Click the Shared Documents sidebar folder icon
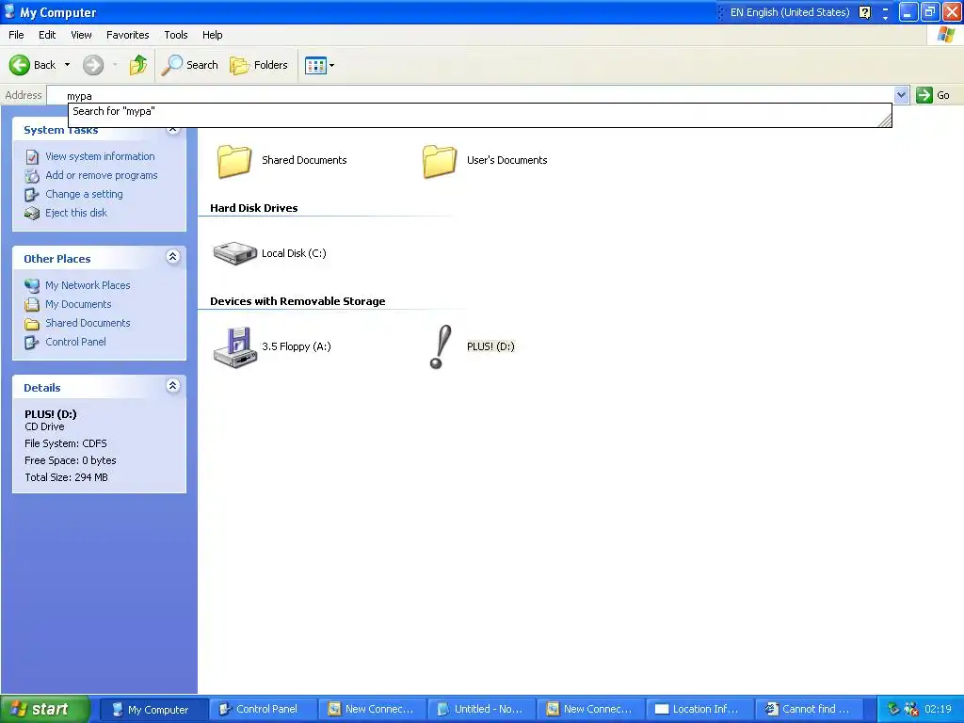Viewport: 964px width, 723px height. [x=32, y=324]
